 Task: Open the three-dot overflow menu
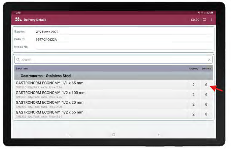211,20
